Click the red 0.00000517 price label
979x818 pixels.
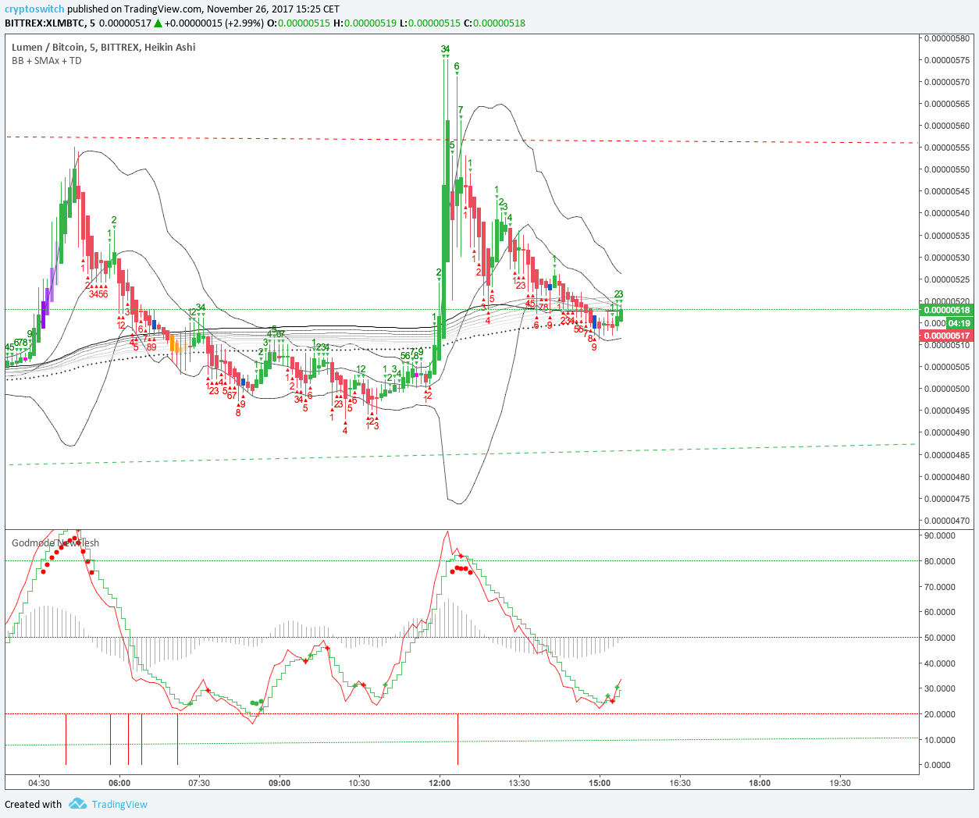947,336
